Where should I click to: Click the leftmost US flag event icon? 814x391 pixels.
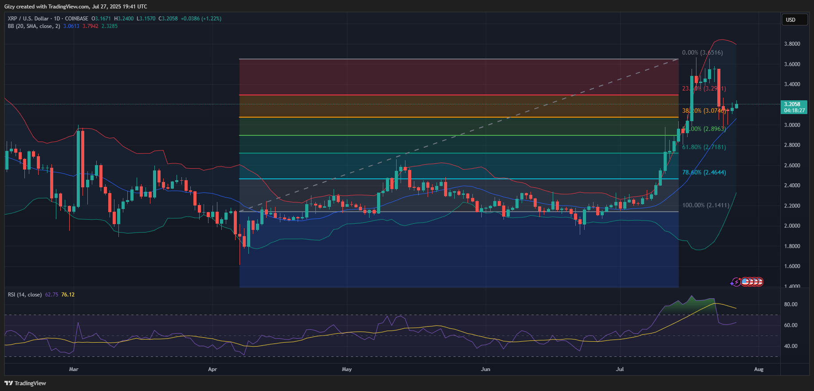coord(746,282)
